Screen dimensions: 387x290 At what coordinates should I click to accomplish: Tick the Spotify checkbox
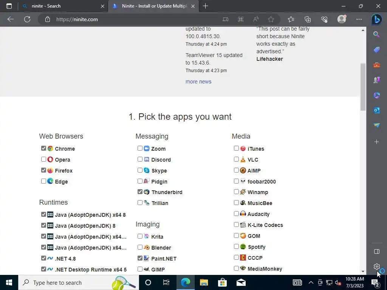click(x=236, y=246)
